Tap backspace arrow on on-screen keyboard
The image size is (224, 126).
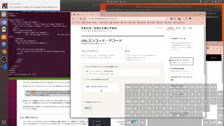tap(220, 94)
